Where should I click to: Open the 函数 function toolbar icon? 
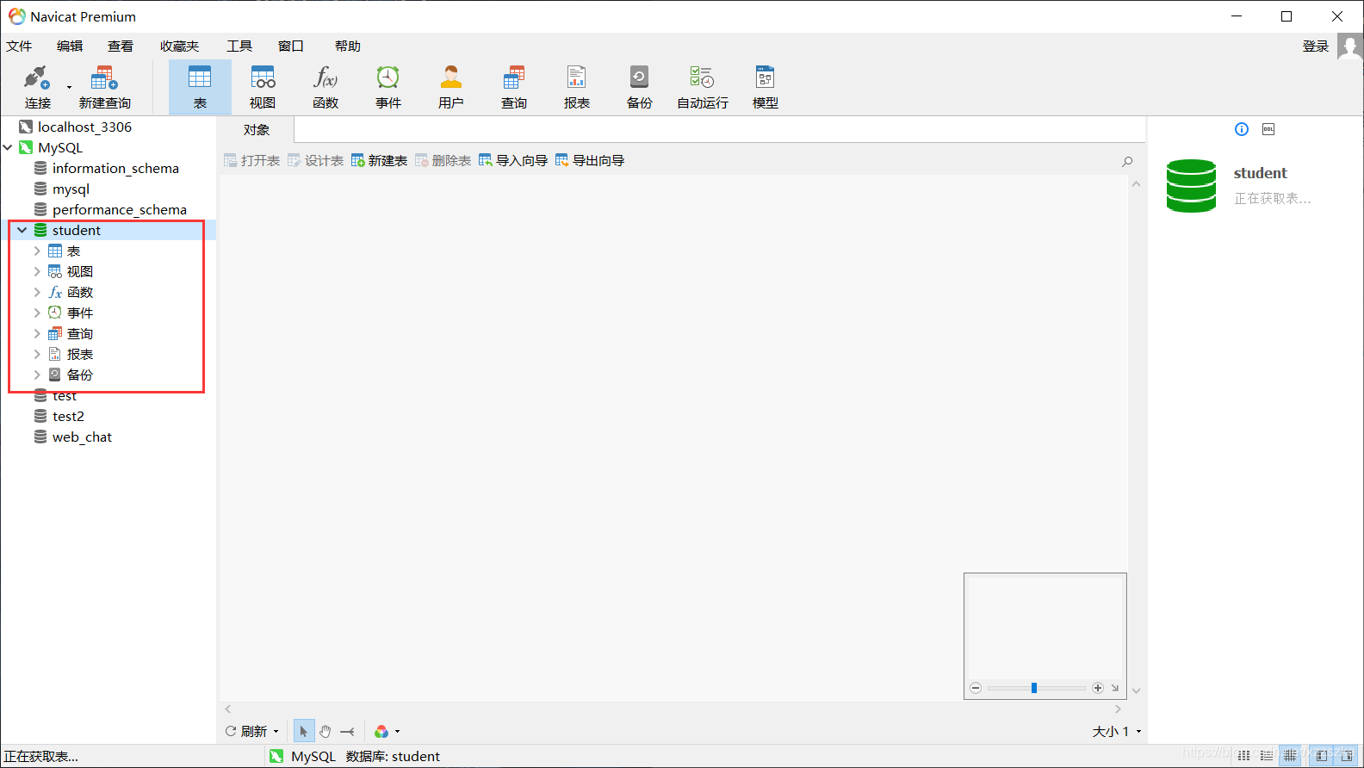coord(325,87)
